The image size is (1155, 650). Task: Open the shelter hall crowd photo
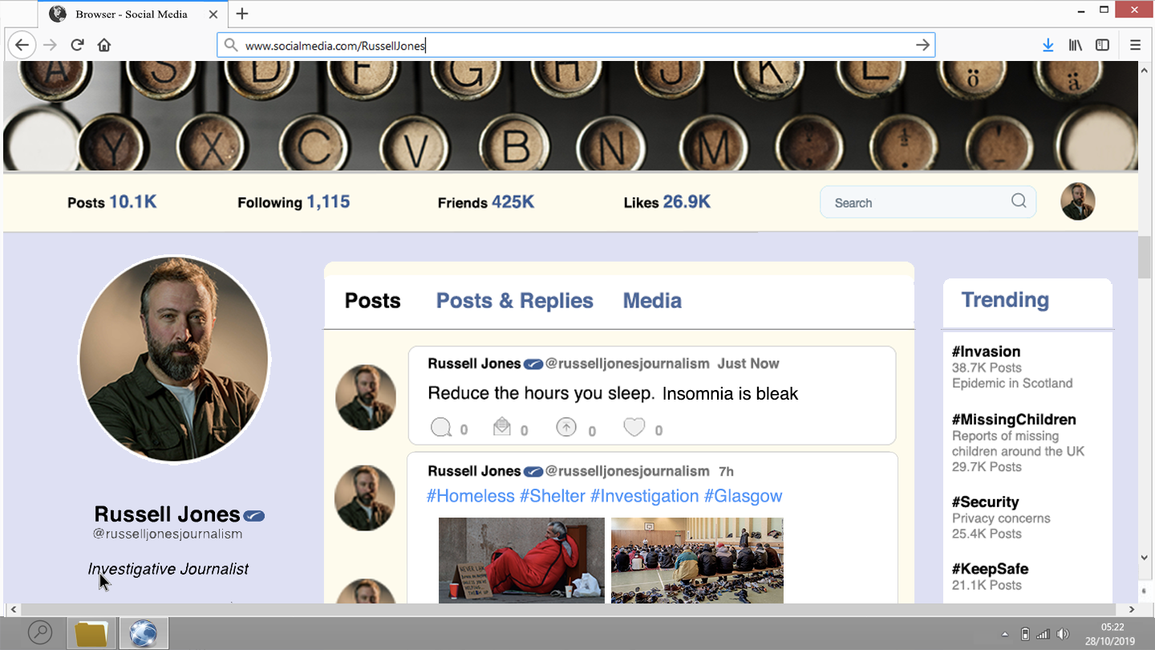[x=697, y=560]
